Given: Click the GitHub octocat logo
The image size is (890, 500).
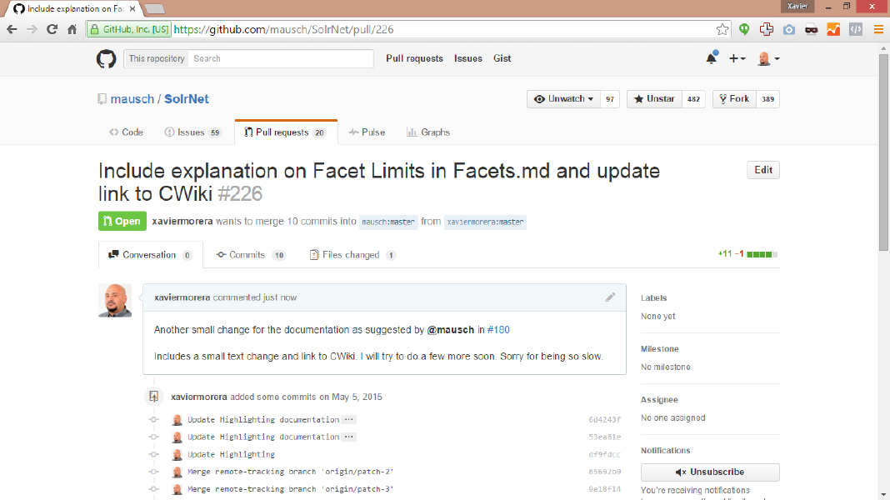Looking at the screenshot, I should point(106,58).
